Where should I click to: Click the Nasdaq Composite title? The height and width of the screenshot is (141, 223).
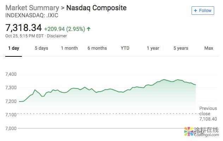(x=96, y=7)
